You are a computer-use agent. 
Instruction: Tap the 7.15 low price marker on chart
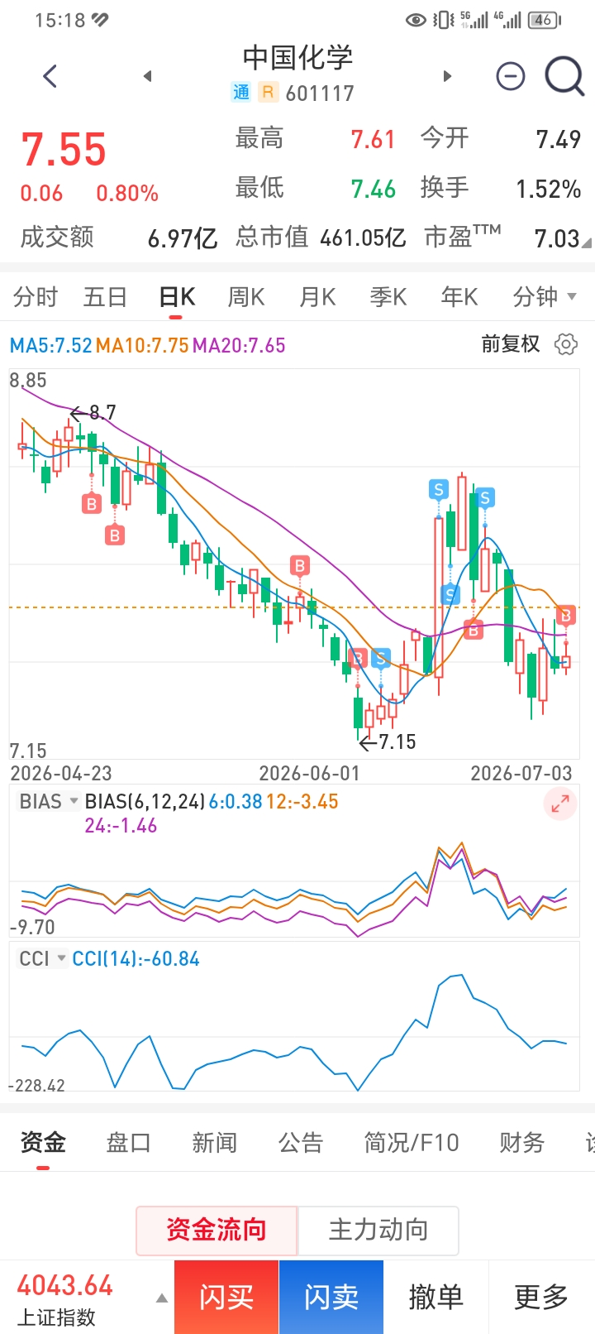pos(388,741)
